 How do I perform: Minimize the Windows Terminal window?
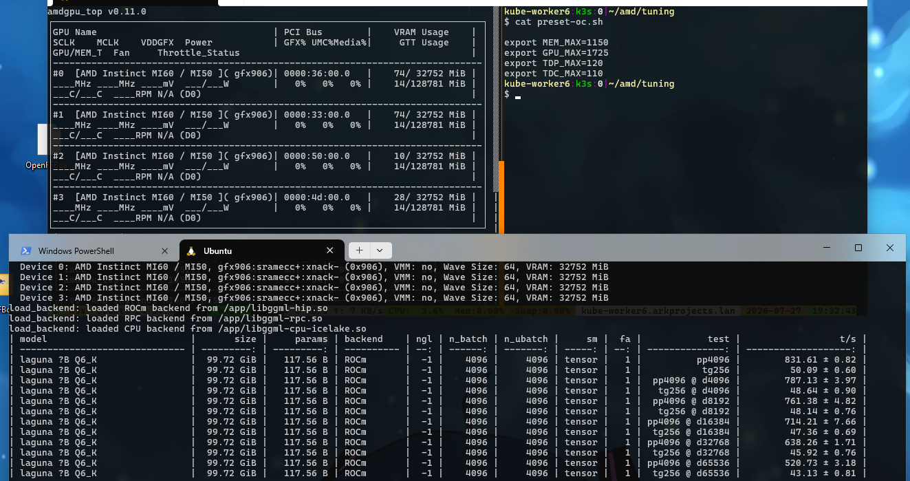827,248
